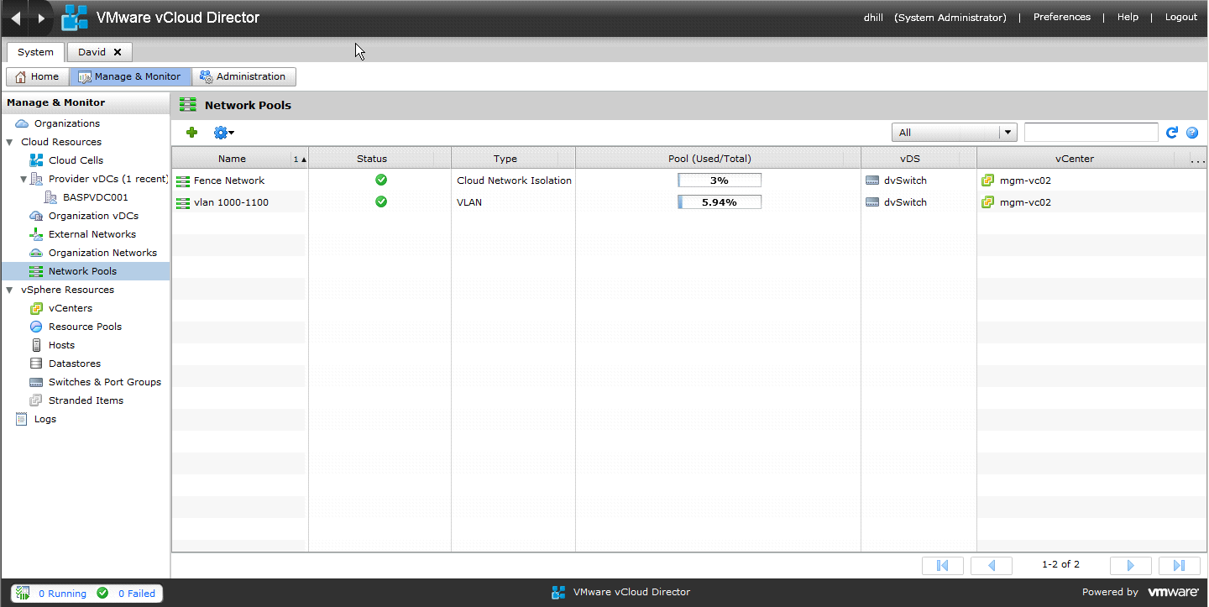Click the Logout link

[x=1181, y=17]
